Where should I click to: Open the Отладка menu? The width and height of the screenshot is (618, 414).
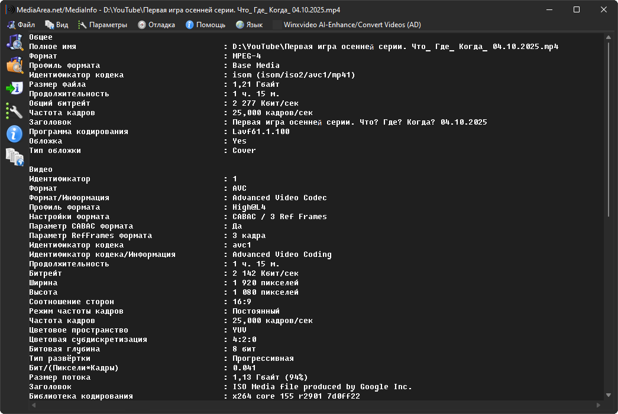(157, 25)
